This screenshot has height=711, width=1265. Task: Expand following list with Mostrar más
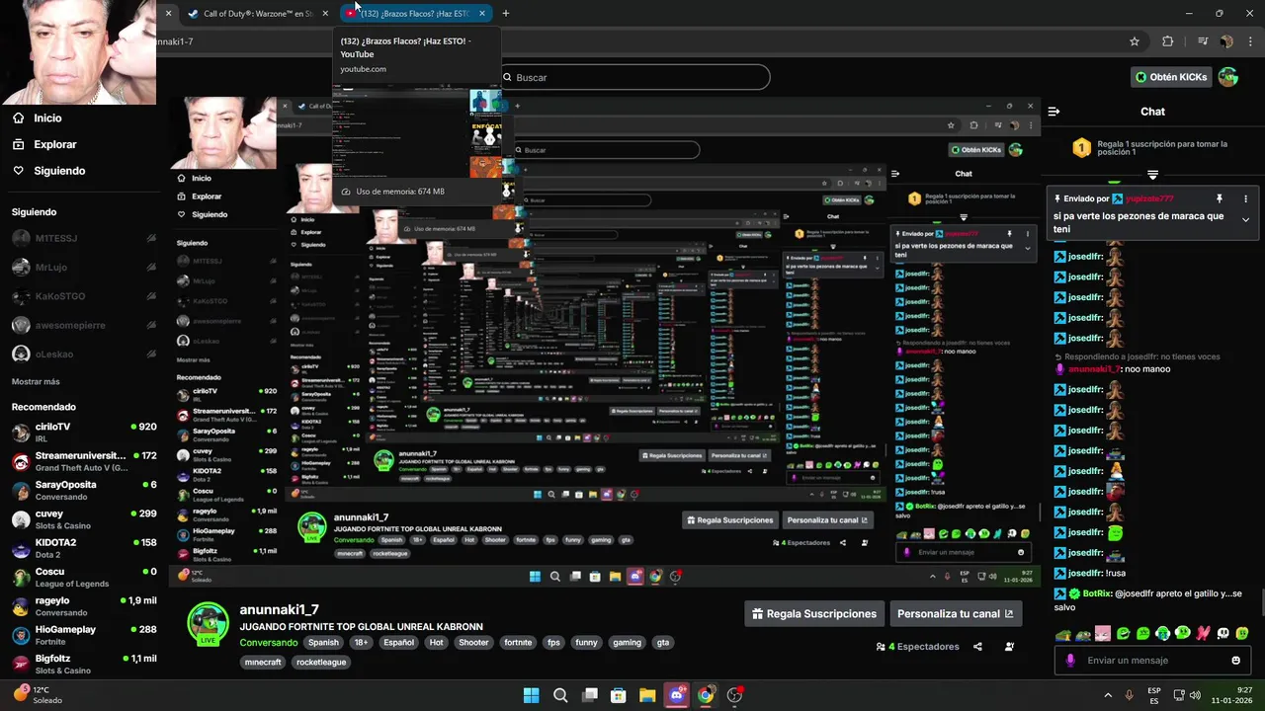pyautogui.click(x=36, y=381)
